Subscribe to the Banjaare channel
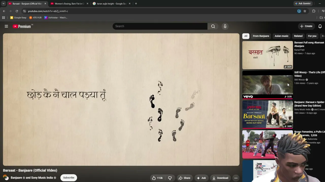Viewport: 325px width, 182px height. click(69, 178)
